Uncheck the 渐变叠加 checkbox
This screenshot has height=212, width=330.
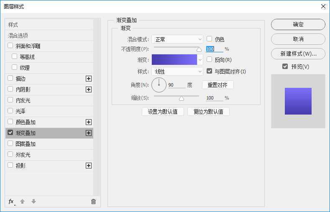coord(10,133)
